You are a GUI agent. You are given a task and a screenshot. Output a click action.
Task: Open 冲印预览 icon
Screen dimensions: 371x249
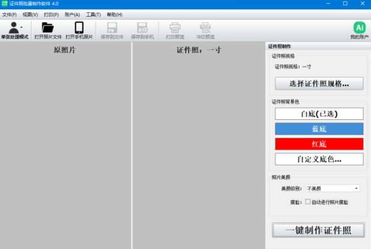[x=205, y=28]
